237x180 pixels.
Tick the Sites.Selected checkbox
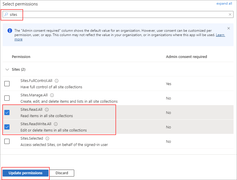tap(7, 141)
